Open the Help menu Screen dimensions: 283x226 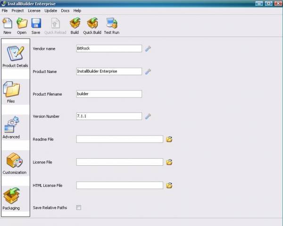(77, 11)
